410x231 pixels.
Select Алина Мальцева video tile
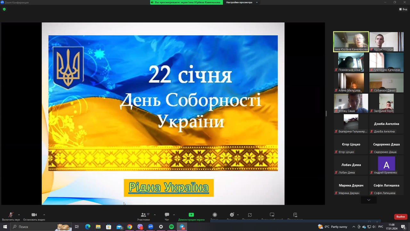coord(351,83)
